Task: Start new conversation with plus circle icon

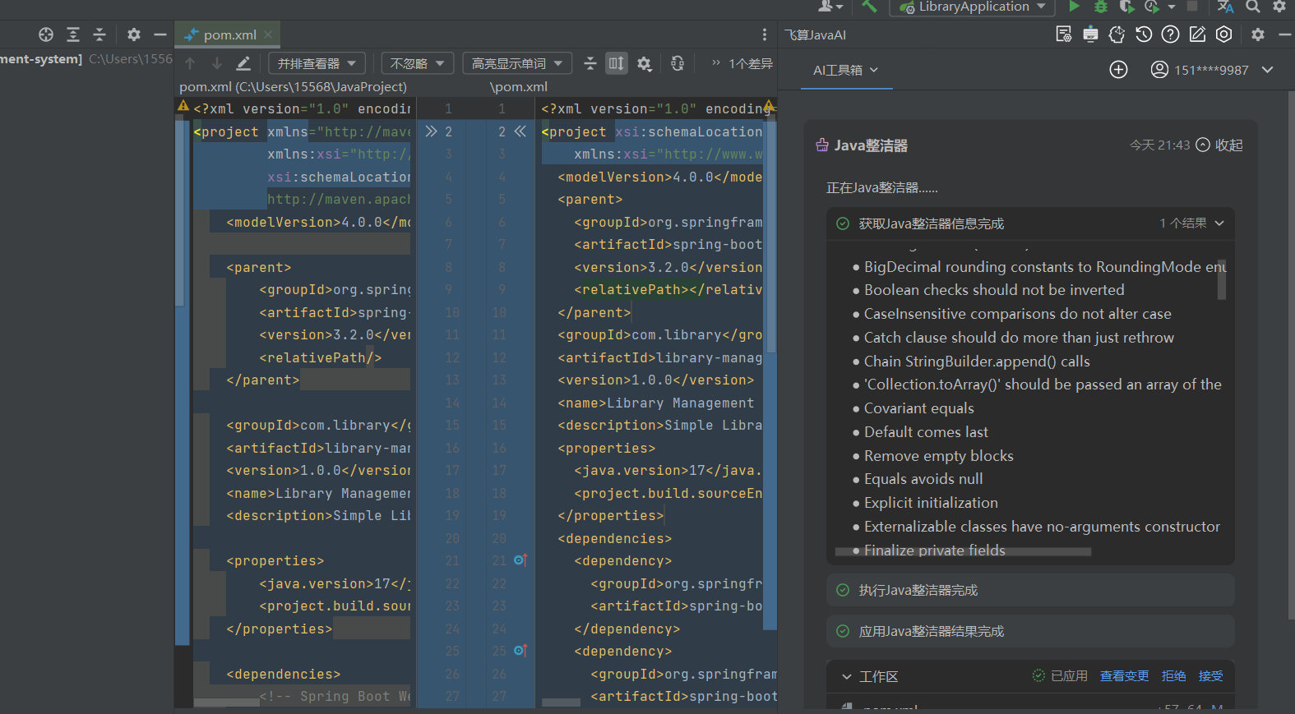Action: tap(1118, 70)
